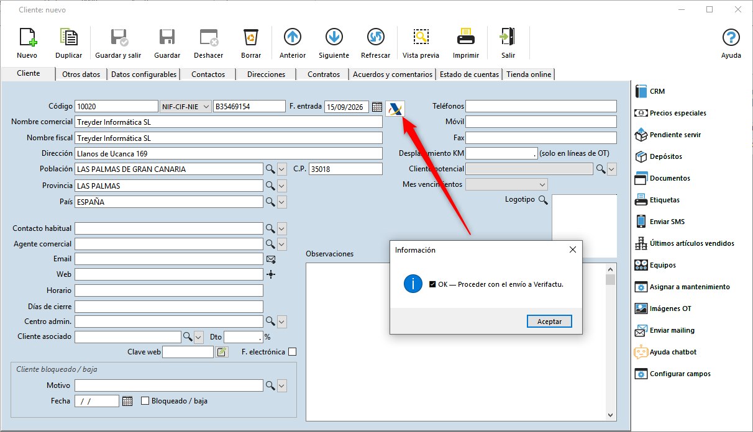Refresh the form with Refrescar
Viewport: 753px width, 432px height.
tap(375, 43)
